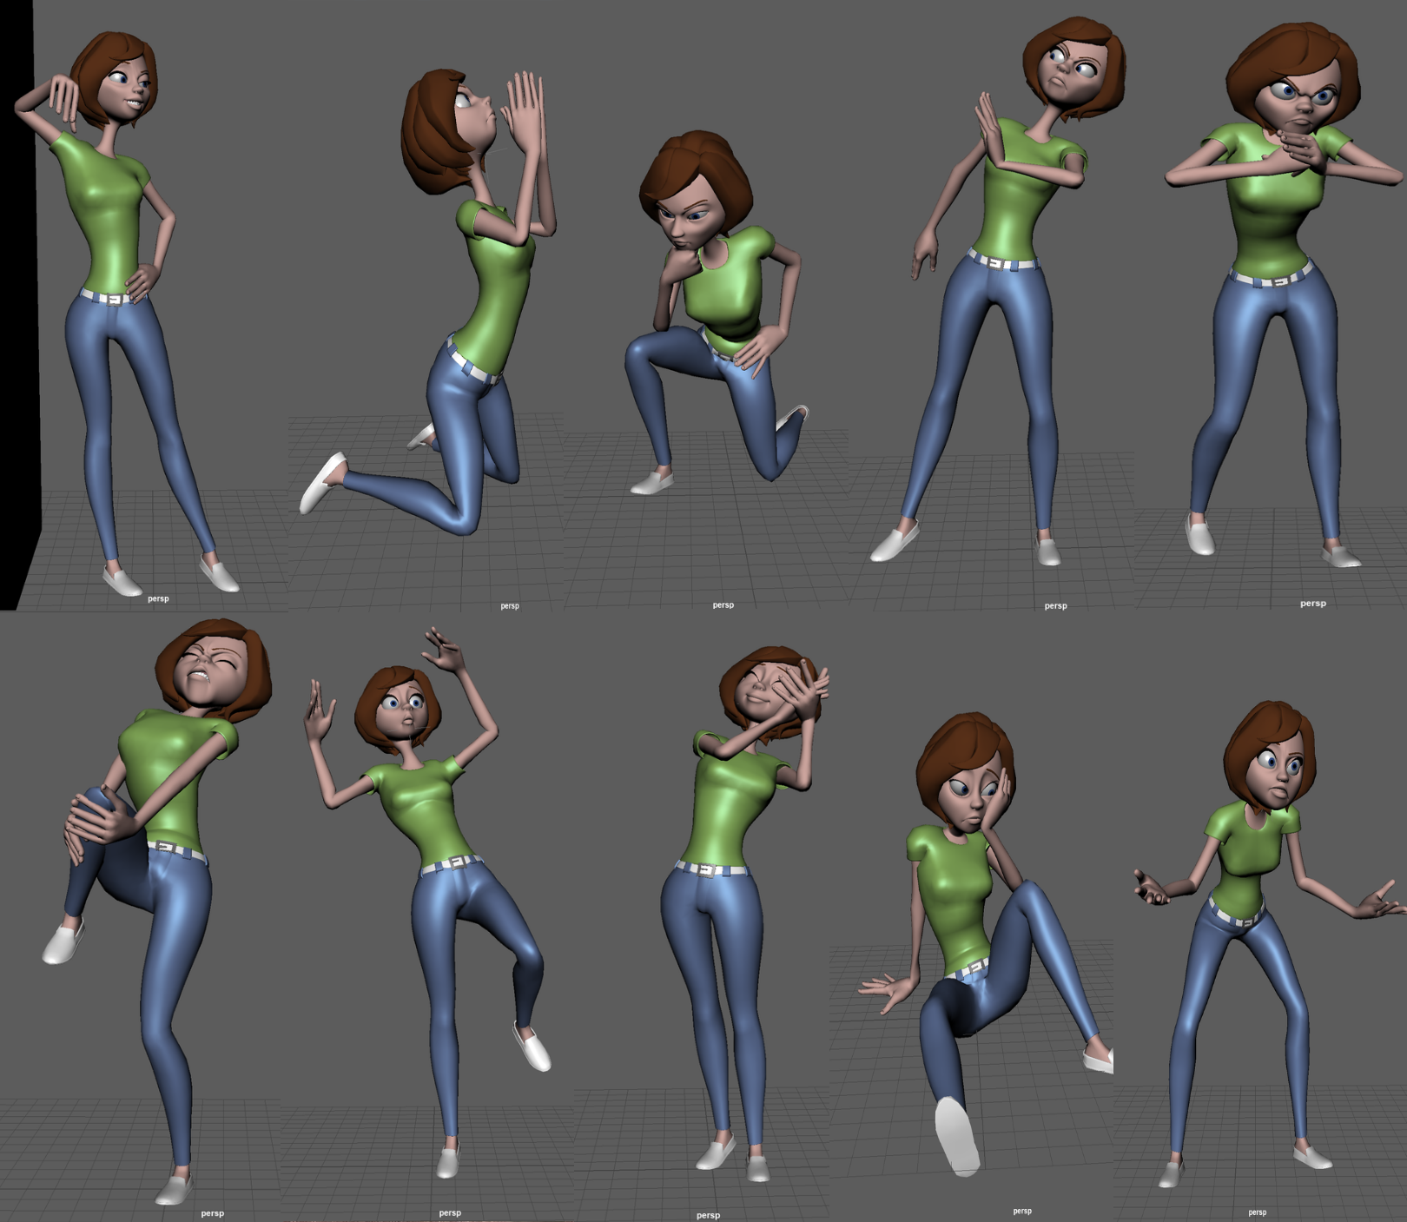The image size is (1407, 1222).
Task: Click the persp label under the kneeling praying figure
Action: [x=510, y=606]
